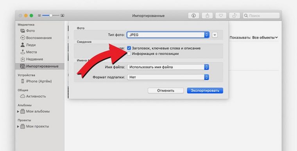Open Показывать: Все объекты filter menu
297x151 pixels.
click(254, 38)
